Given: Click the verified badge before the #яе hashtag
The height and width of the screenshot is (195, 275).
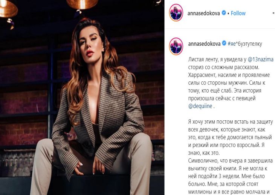Looking at the screenshot, I should pos(224,43).
